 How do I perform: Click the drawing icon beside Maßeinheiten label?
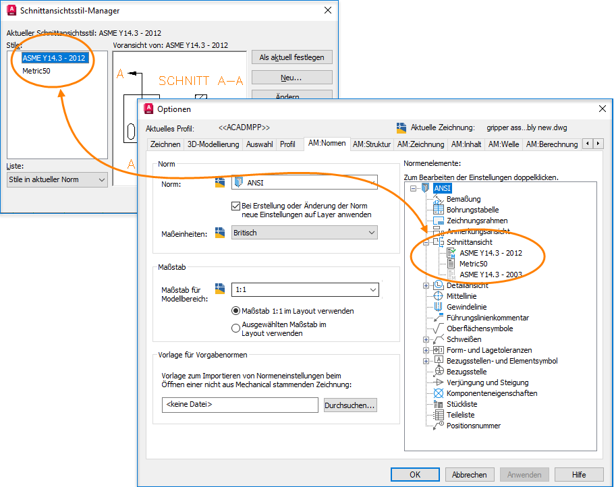(220, 233)
